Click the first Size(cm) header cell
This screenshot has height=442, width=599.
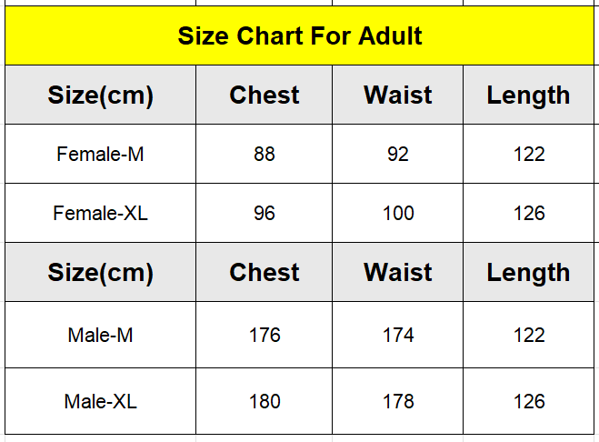click(101, 95)
